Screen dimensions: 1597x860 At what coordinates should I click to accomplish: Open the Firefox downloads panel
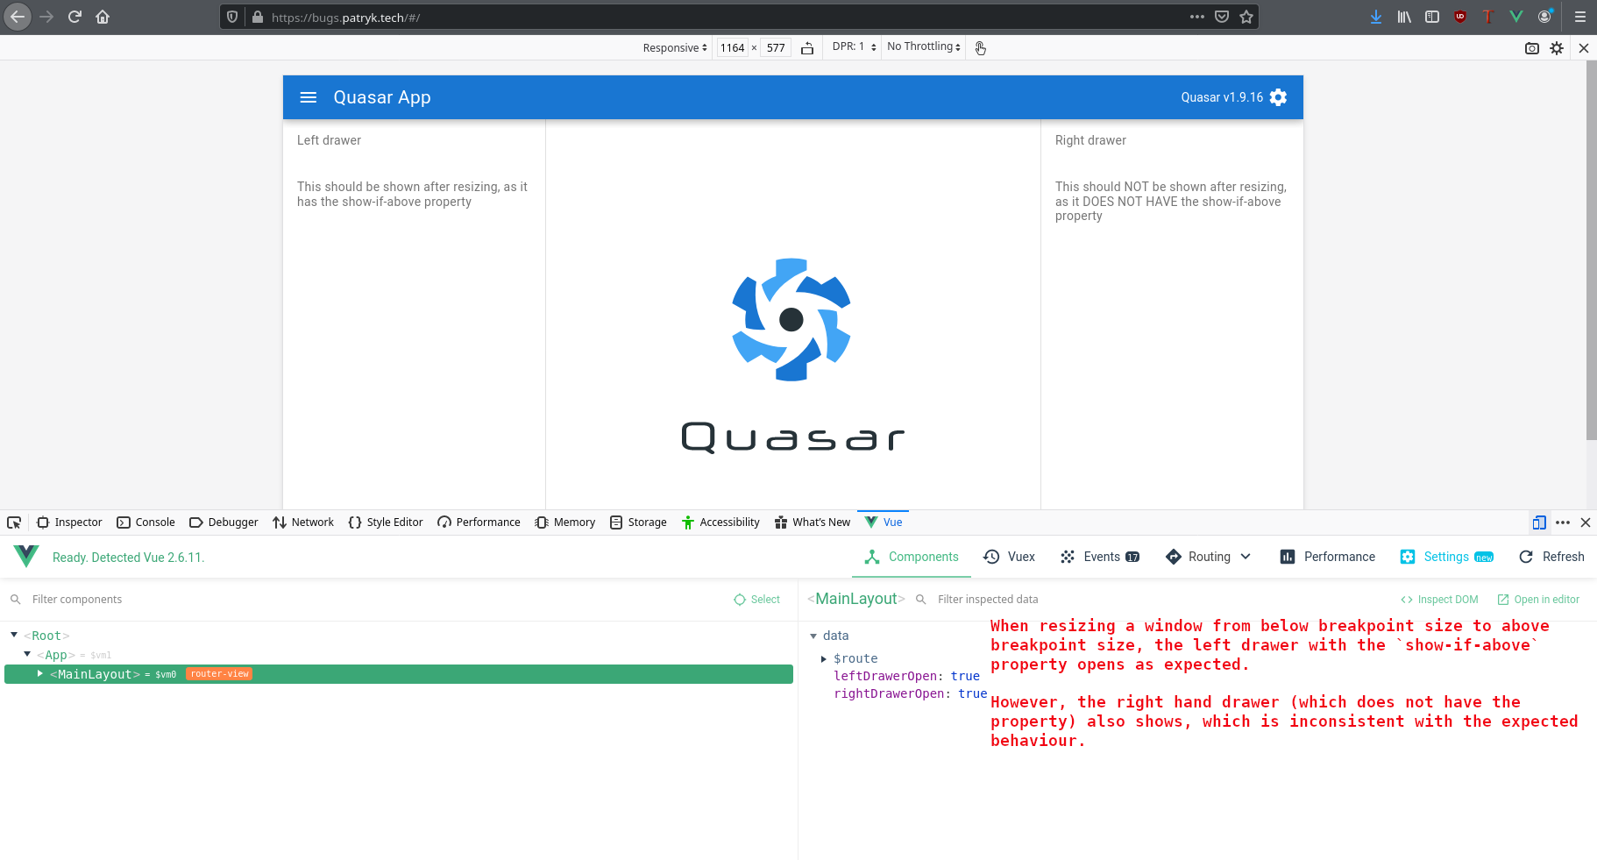click(1376, 16)
